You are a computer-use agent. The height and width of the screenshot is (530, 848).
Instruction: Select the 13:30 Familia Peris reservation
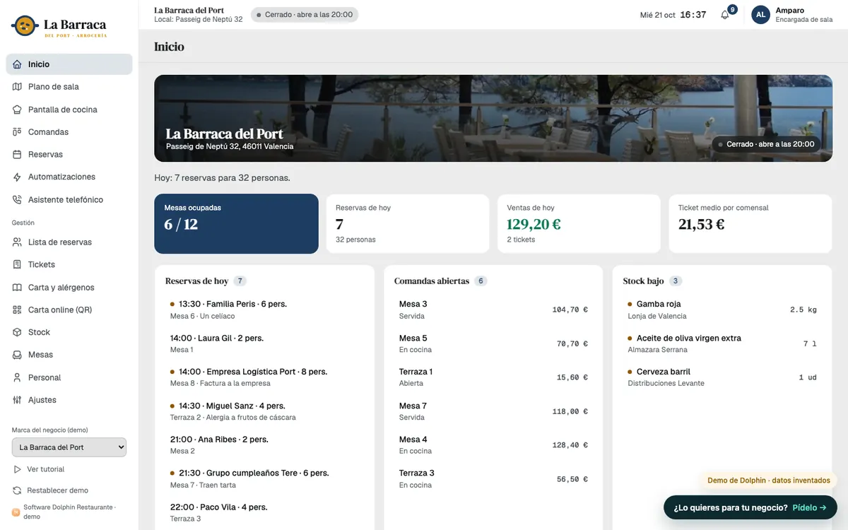coord(264,310)
